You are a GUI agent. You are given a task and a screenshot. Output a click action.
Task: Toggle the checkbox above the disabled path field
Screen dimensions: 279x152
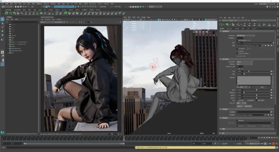tap(237, 120)
